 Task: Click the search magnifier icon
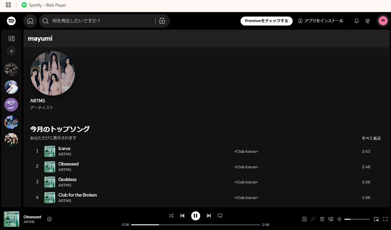(x=46, y=21)
